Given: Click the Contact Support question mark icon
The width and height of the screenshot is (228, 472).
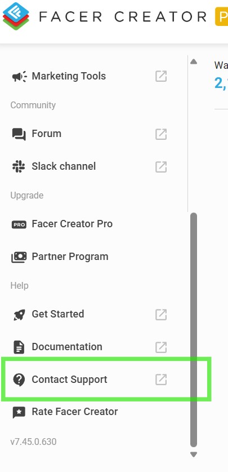Looking at the screenshot, I should [19, 380].
